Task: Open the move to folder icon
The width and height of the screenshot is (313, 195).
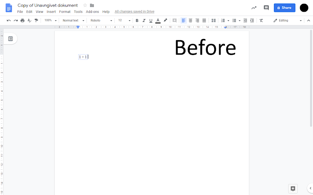Action: pyautogui.click(x=92, y=5)
